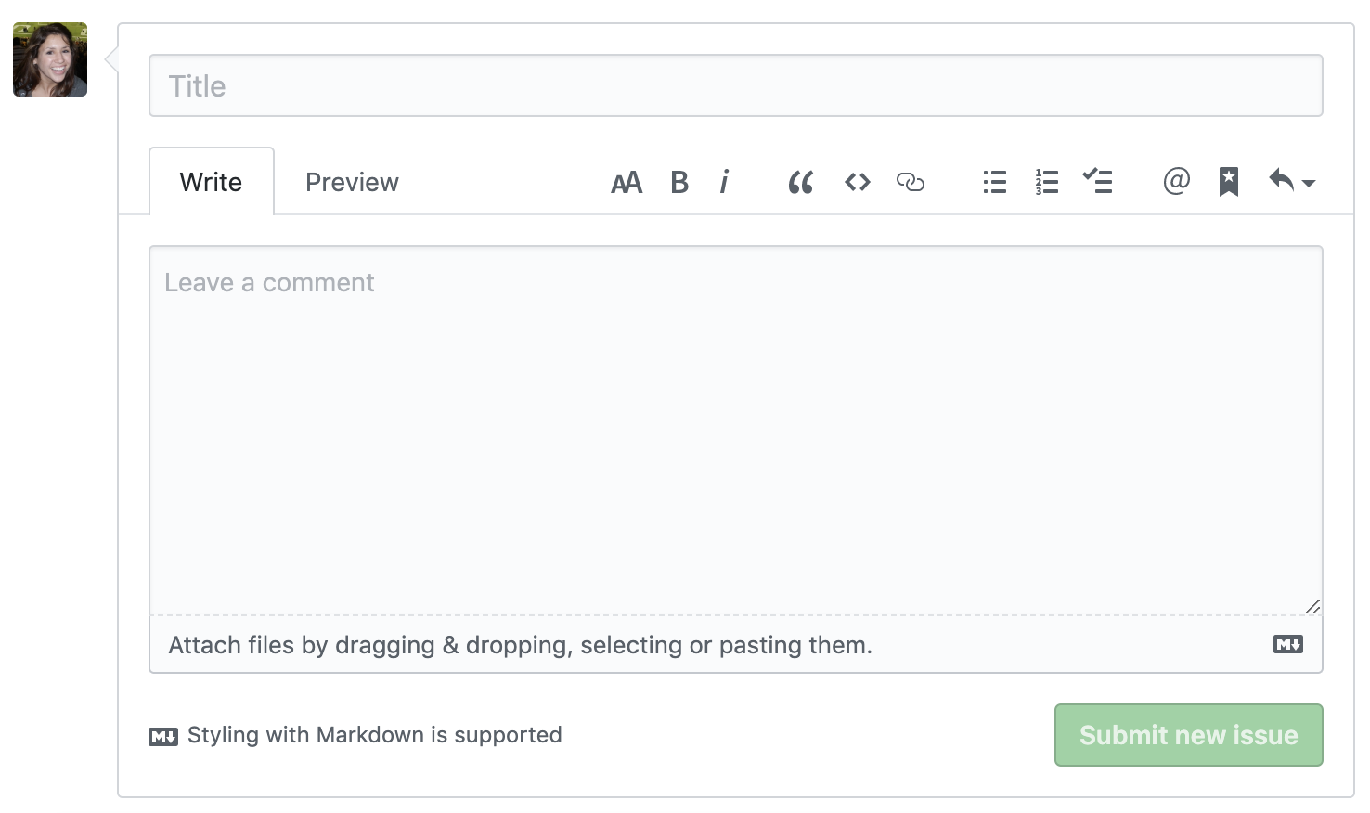Click the Title input field
The height and width of the screenshot is (813, 1370).
coord(735,86)
